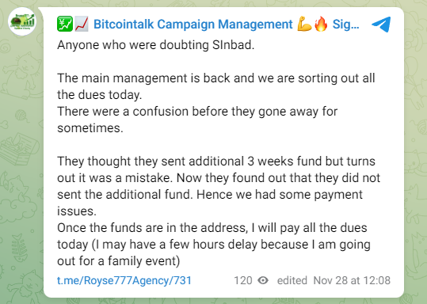Click the truncated 'Sig…' title ending
The image size is (427, 304).
345,25
